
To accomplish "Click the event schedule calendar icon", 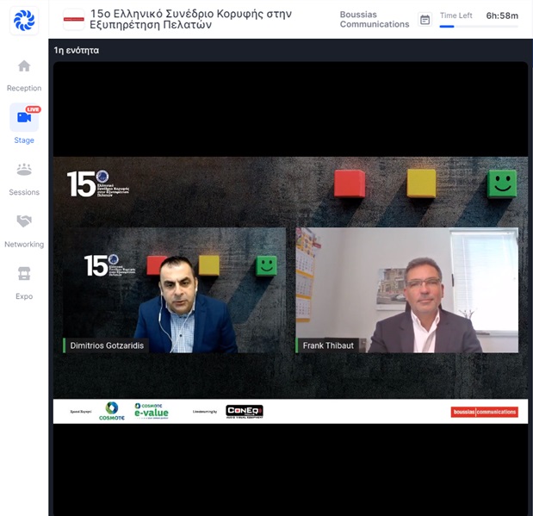I will pyautogui.click(x=425, y=20).
